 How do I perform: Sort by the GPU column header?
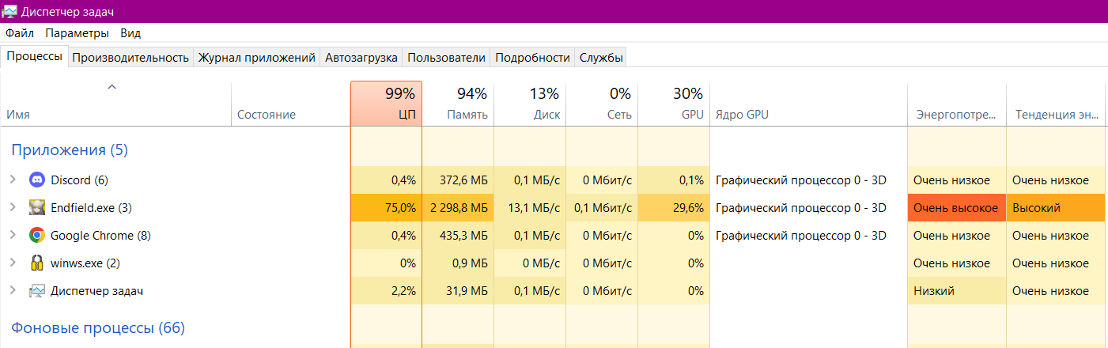674,104
